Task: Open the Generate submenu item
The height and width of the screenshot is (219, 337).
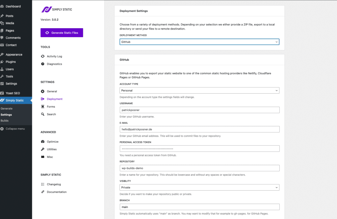Action: click(7, 109)
